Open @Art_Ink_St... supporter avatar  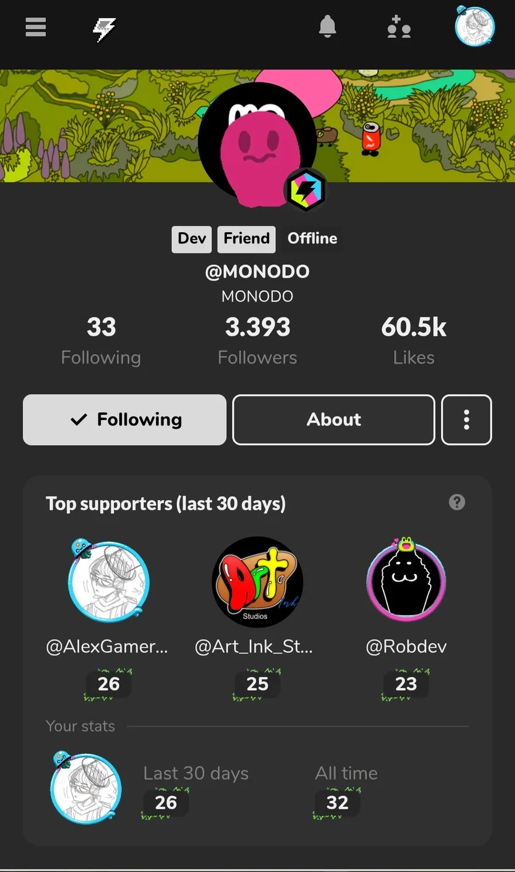(x=257, y=582)
